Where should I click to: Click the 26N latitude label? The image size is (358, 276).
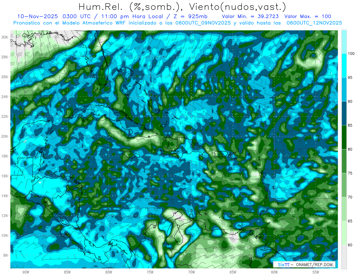5,77
